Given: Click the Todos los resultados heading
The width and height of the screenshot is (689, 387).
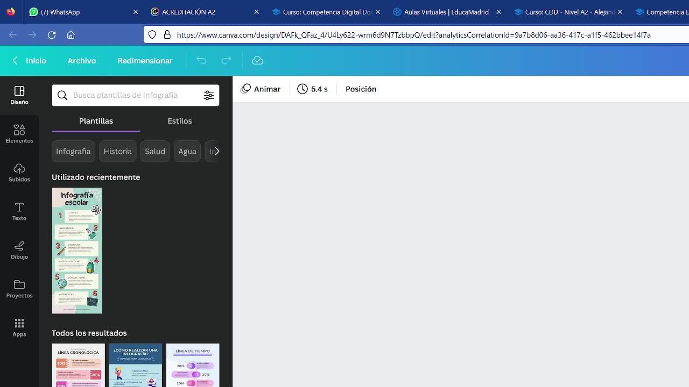Looking at the screenshot, I should [x=89, y=333].
